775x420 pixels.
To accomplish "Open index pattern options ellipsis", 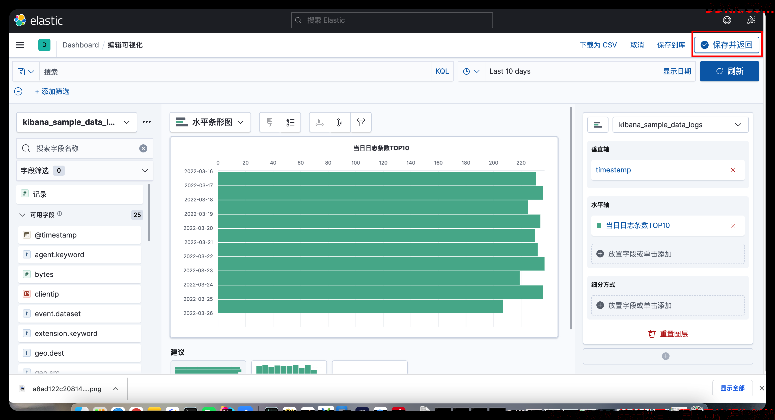I will [147, 122].
